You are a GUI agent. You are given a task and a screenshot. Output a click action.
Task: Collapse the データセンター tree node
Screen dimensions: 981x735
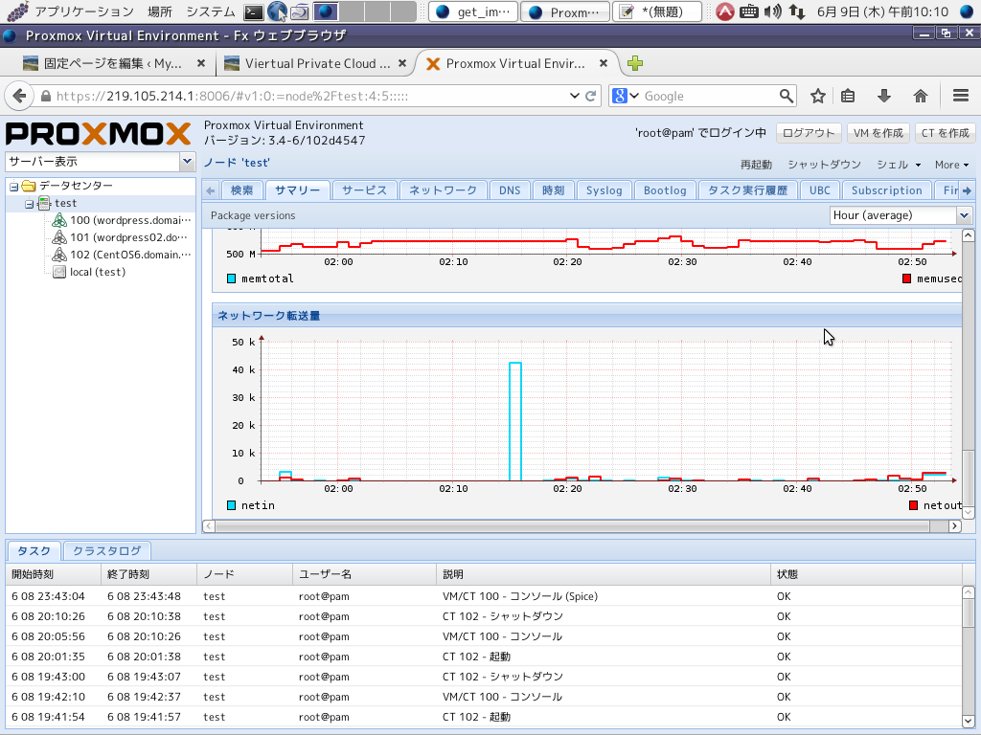click(14, 186)
